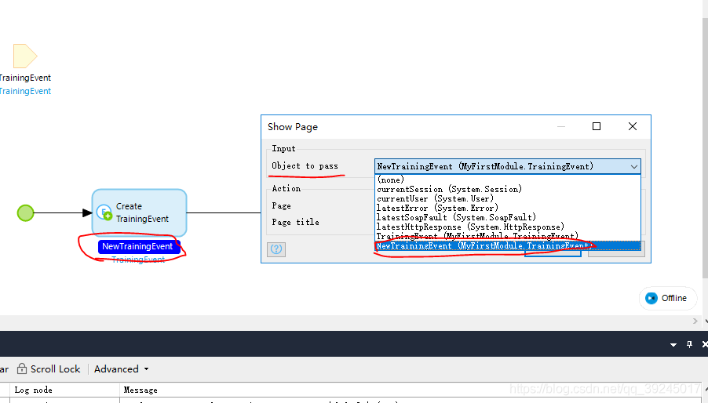Click the Log node column header
Viewport: 708px width, 403px height.
[34, 390]
